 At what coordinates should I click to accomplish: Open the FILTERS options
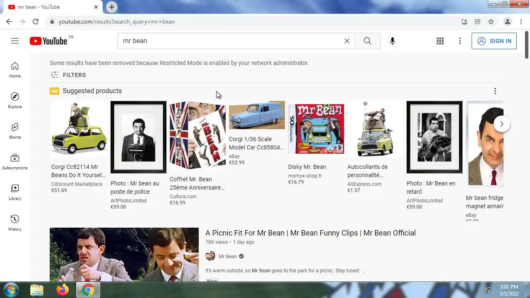68,75
